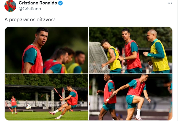
Task: Open the Cristiano Ronaldo display name
Action: pos(38,3)
